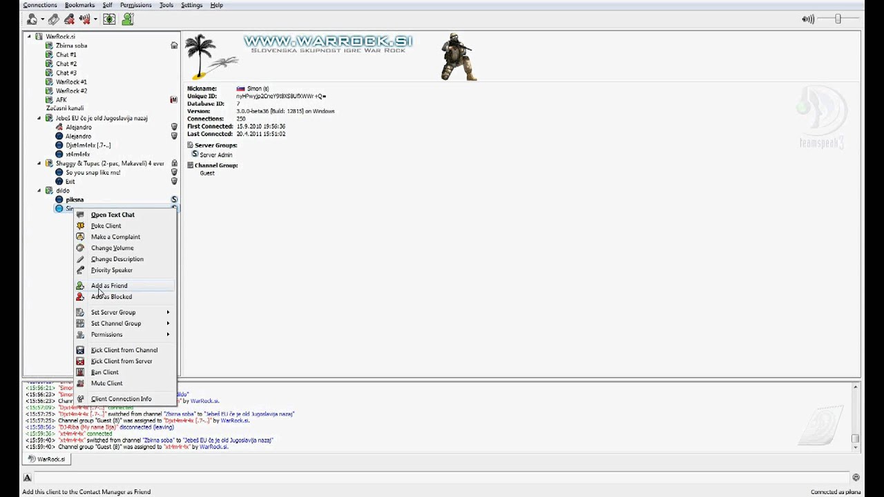
Task: Collapse the channel node above user piksna
Action: point(39,191)
